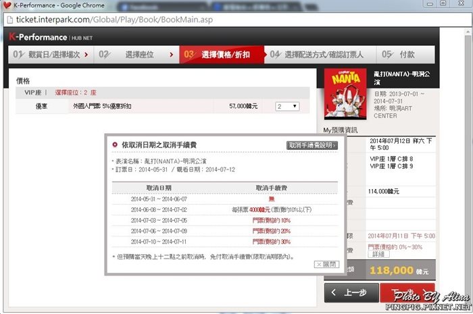
Task: Click the 價格 section heading
Action: (x=23, y=81)
